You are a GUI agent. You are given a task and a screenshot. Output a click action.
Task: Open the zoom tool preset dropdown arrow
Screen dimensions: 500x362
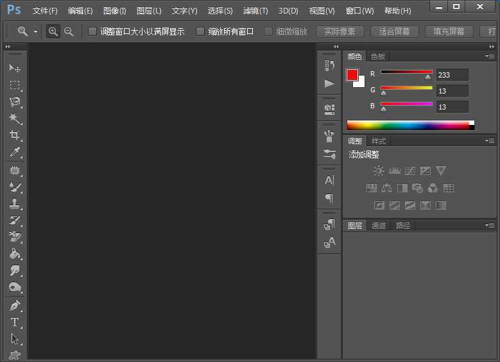point(35,31)
